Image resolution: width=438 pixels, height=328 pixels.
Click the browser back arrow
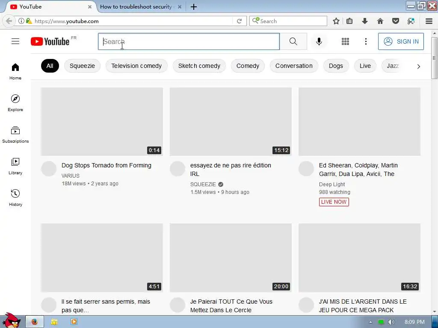9,21
